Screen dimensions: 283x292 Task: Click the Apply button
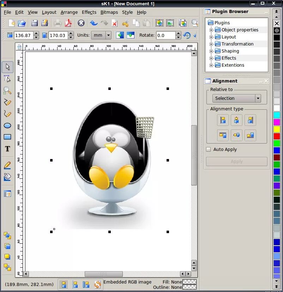pyautogui.click(x=237, y=162)
